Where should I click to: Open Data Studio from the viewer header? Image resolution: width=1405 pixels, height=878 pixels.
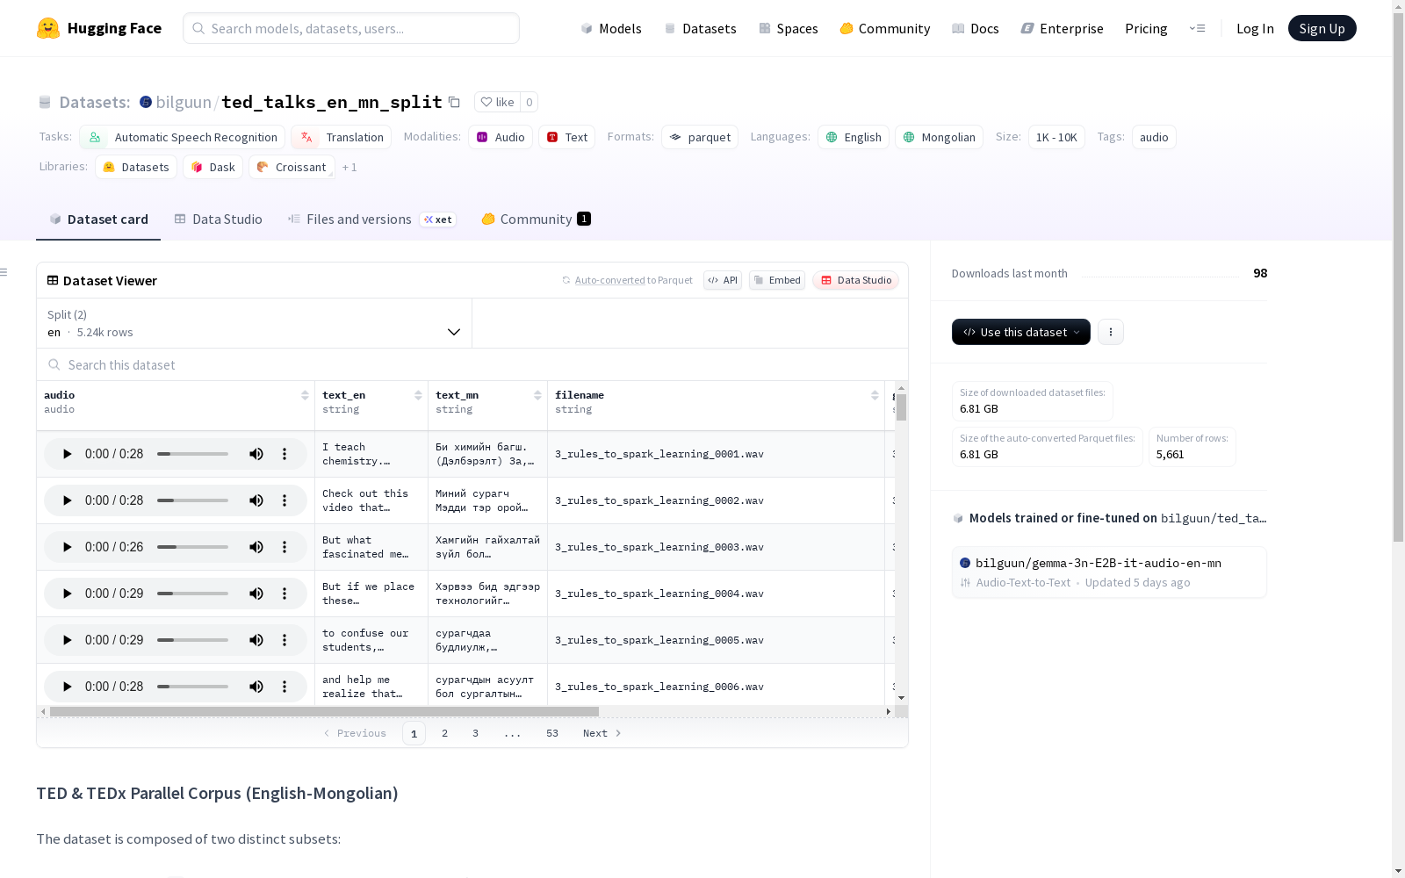(856, 280)
